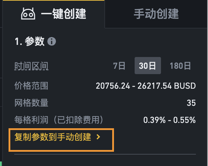
Task: Switch to the 一键创建 tab
Action: click(53, 14)
